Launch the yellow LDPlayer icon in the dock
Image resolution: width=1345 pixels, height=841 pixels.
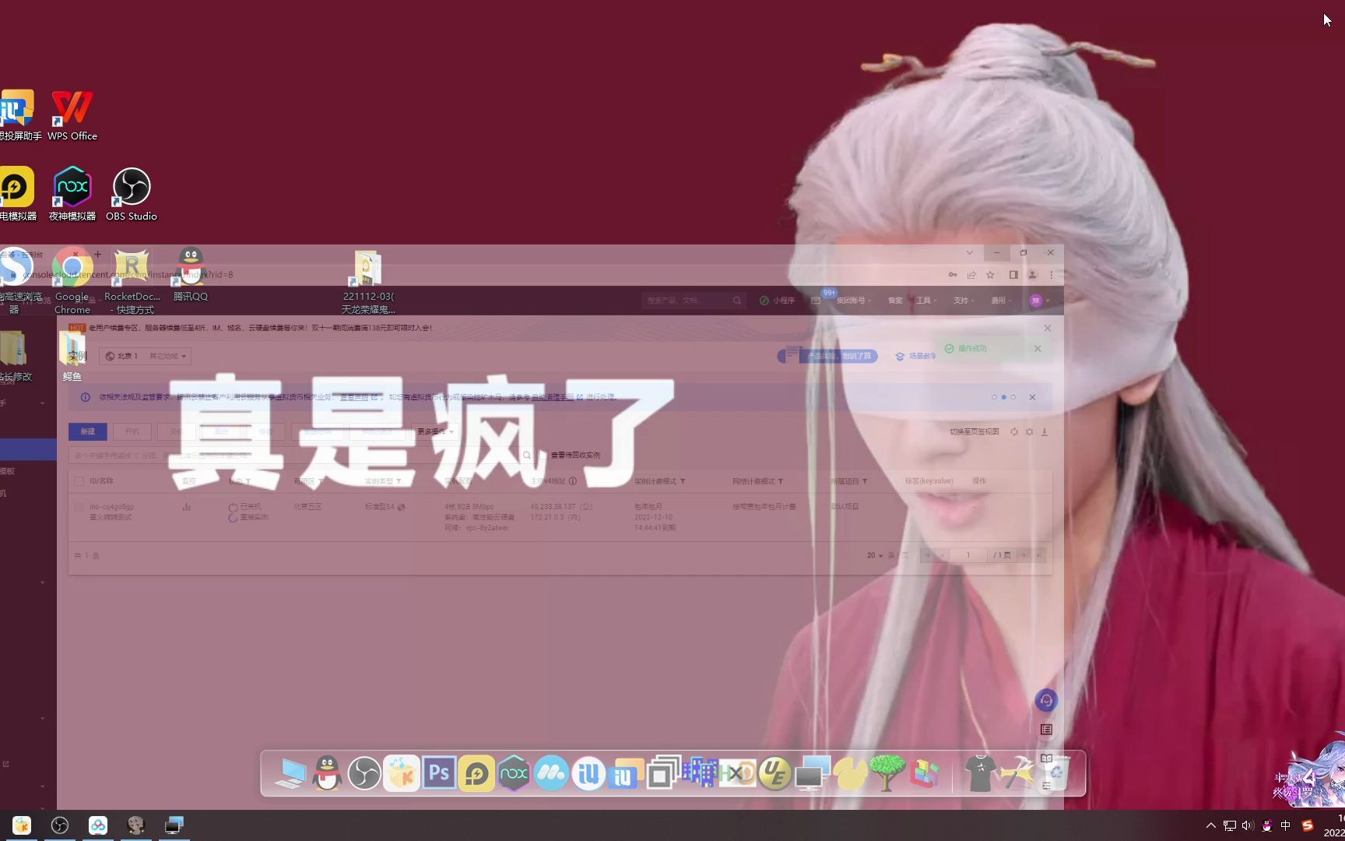coord(476,774)
